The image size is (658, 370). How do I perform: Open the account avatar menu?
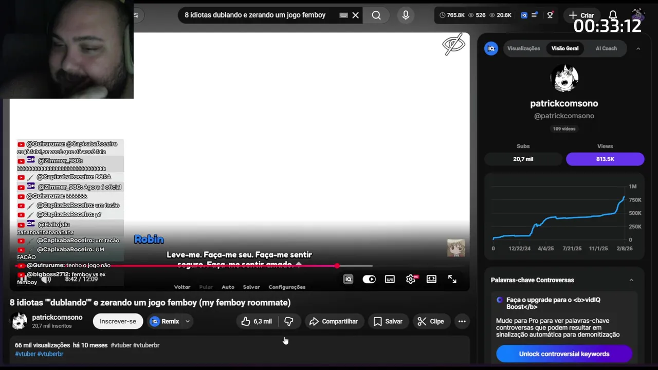(638, 14)
